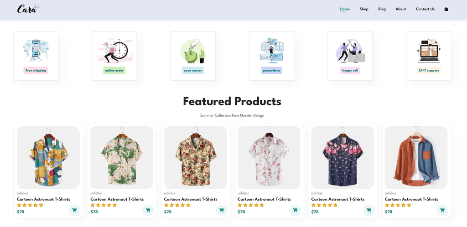Viewport: 467px width, 227px height.
Task: Add the green leaf shirt to cart
Action: pos(148,210)
